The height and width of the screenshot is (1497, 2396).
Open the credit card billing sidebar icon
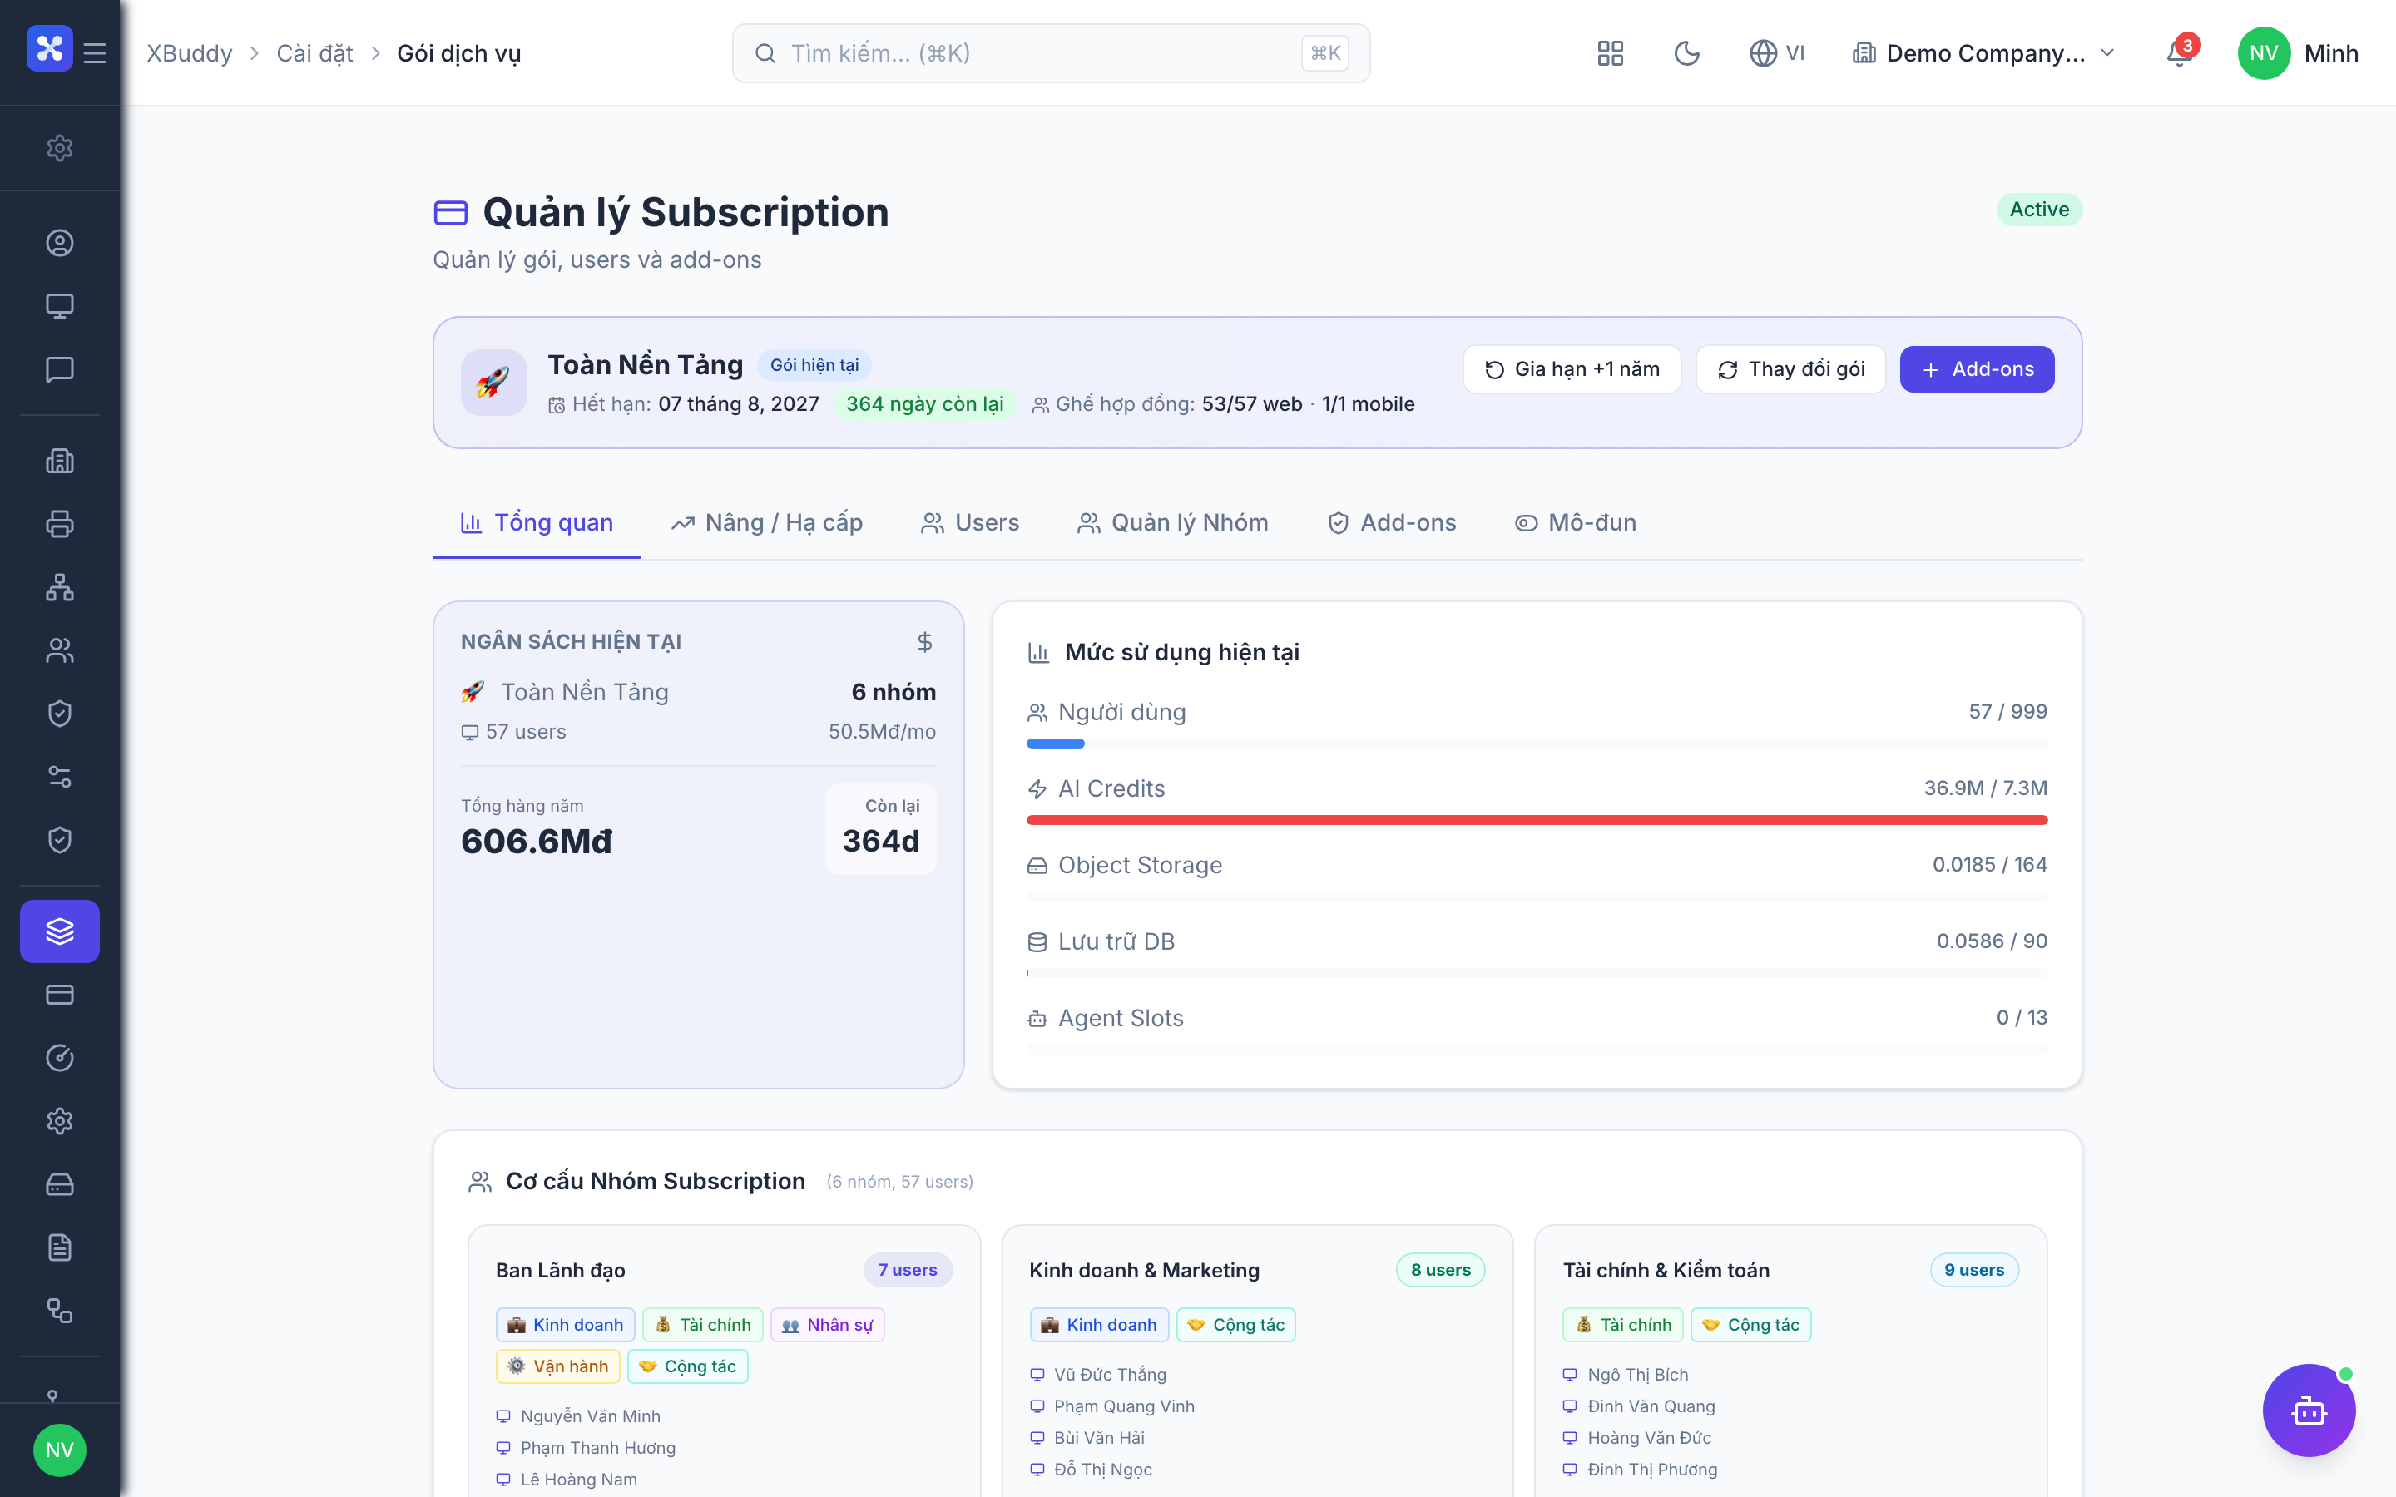pos(59,995)
